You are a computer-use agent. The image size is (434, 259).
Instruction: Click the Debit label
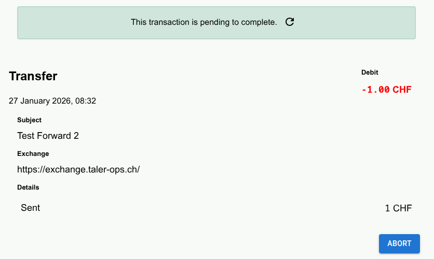click(x=370, y=73)
